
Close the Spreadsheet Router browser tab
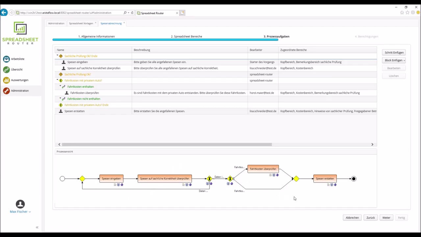tap(177, 13)
